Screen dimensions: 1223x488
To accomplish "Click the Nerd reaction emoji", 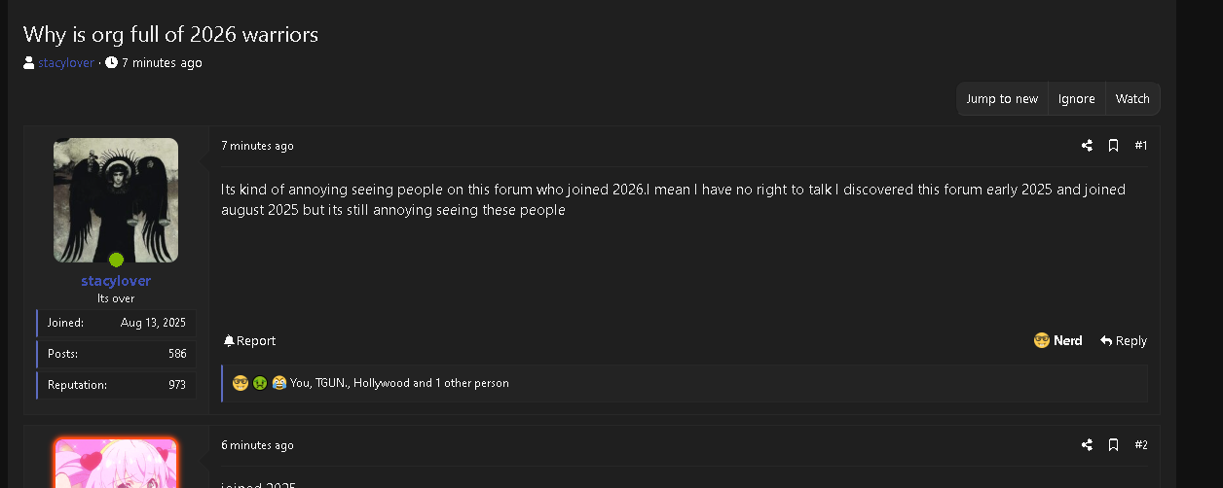I will pos(1042,341).
